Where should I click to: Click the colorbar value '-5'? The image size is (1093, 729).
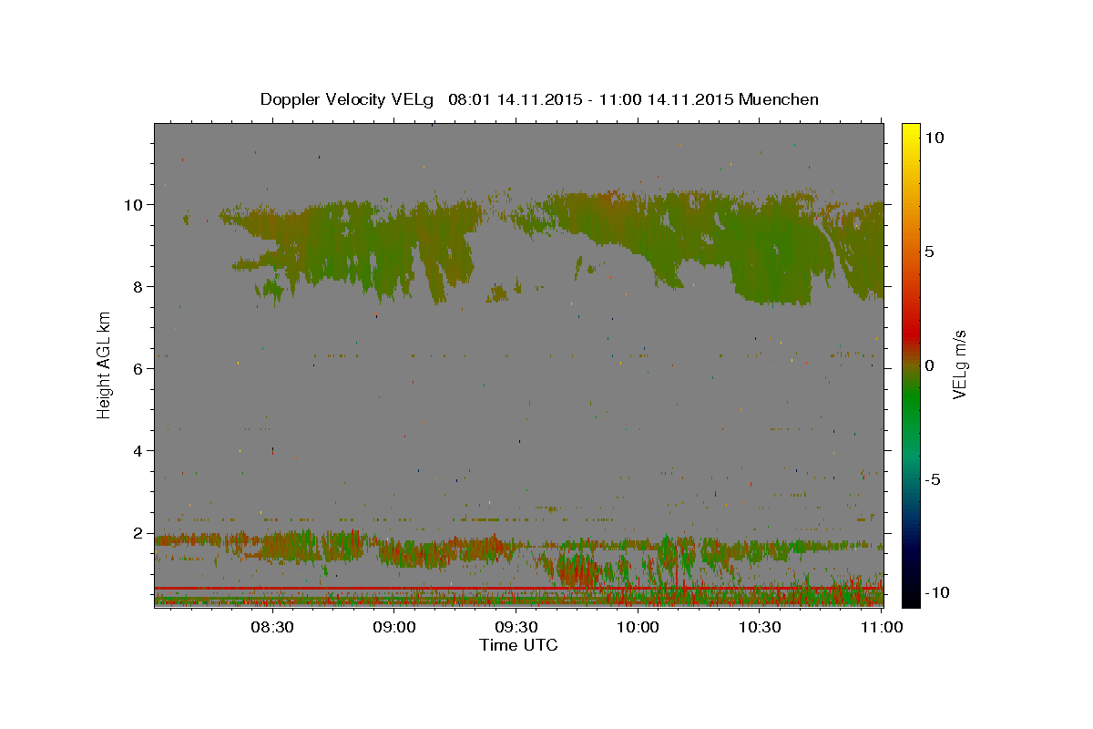coord(932,479)
